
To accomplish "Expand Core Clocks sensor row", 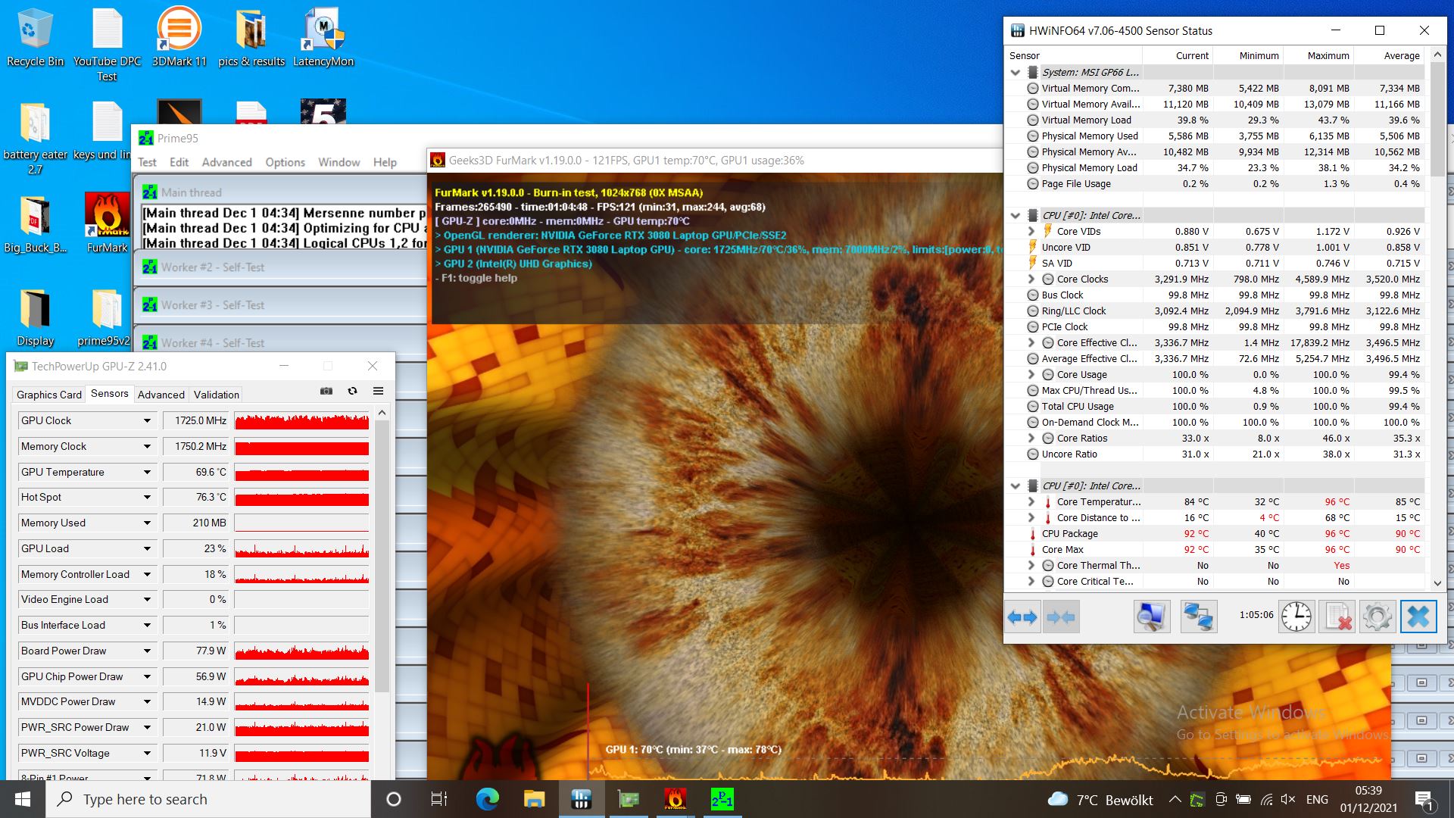I will [1031, 279].
